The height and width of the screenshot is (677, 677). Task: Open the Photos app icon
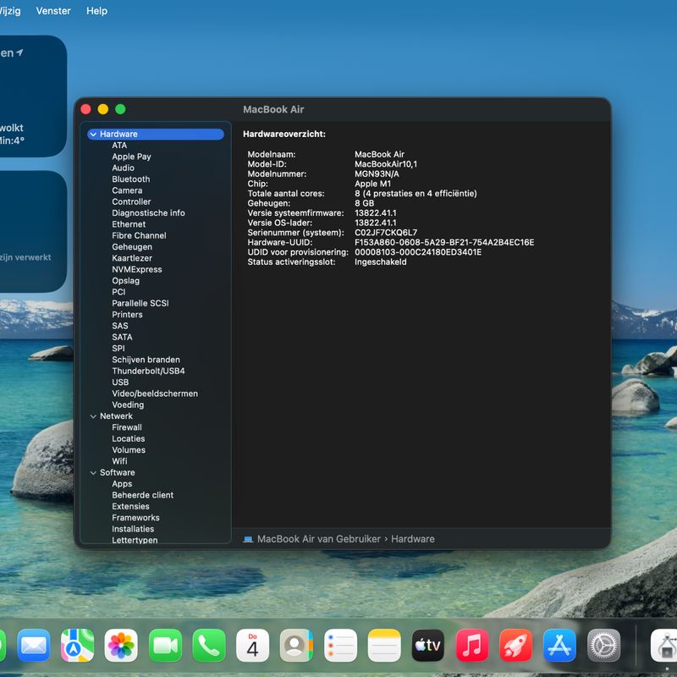point(121,646)
